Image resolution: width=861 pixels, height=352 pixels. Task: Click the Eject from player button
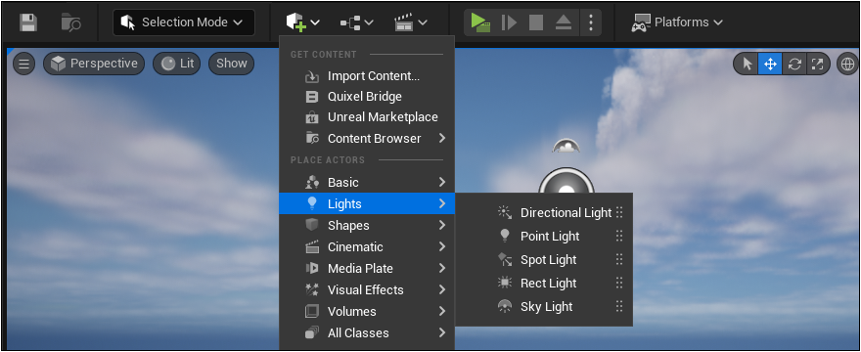coord(564,22)
